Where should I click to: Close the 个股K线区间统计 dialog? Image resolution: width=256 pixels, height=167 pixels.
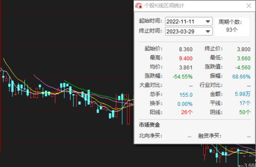249,6
